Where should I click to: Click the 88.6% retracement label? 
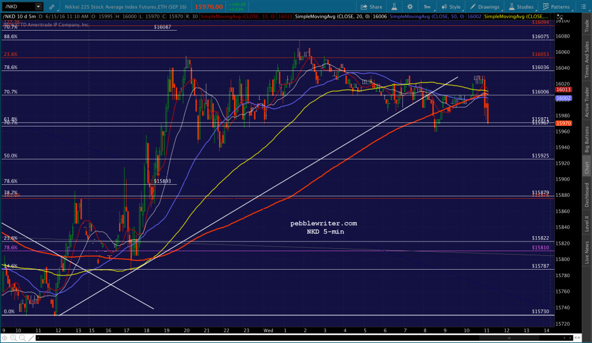point(10,36)
